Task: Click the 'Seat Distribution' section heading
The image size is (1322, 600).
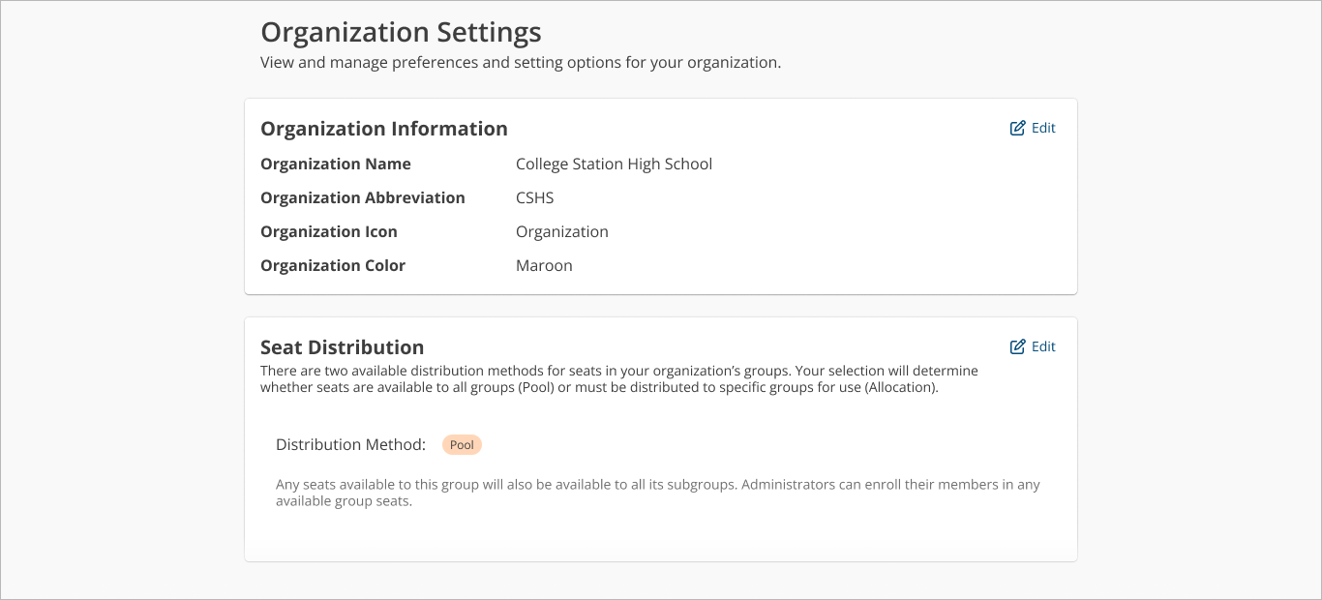Action: pos(342,346)
